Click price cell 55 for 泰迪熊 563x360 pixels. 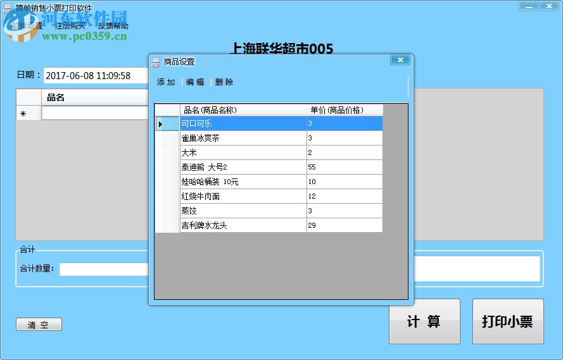345,167
